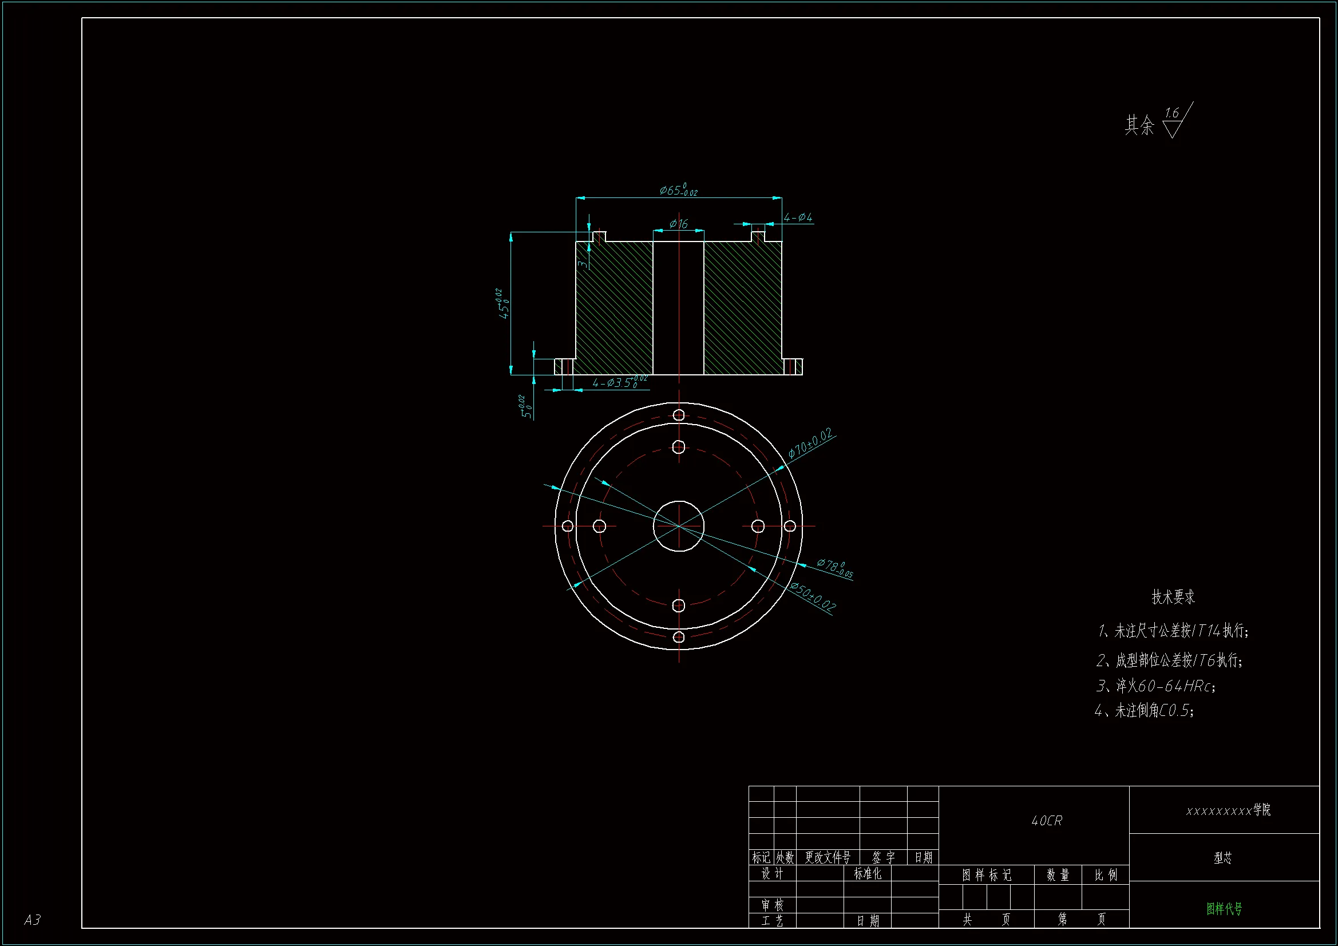The image size is (1338, 946).
Task: Click the 设计 label in title block
Action: pos(772,873)
